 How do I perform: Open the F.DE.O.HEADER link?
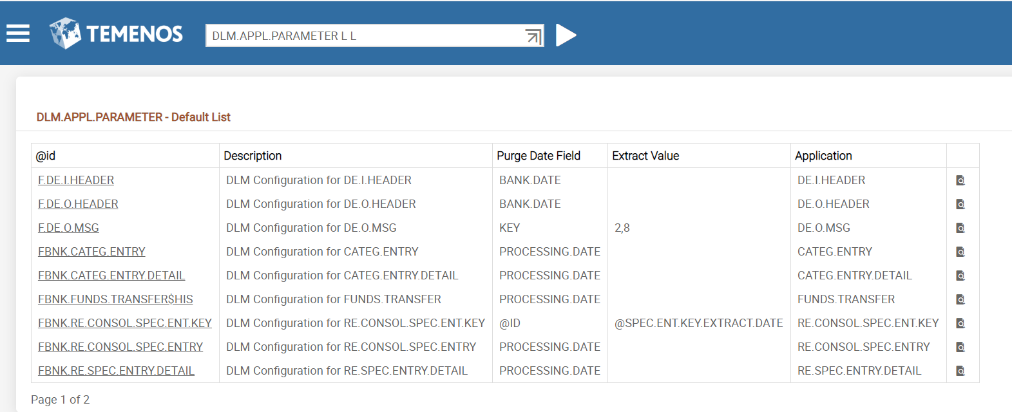pos(78,204)
